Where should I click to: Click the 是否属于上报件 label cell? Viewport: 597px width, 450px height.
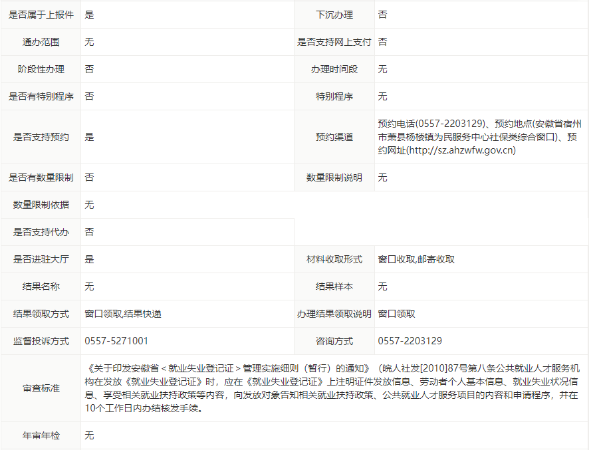(x=41, y=15)
